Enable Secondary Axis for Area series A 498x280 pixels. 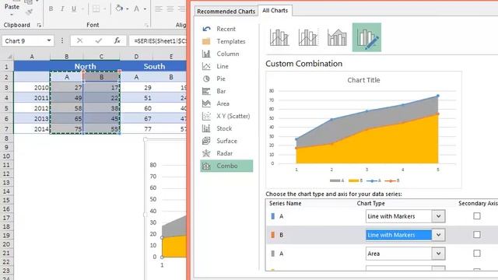tap(477, 254)
